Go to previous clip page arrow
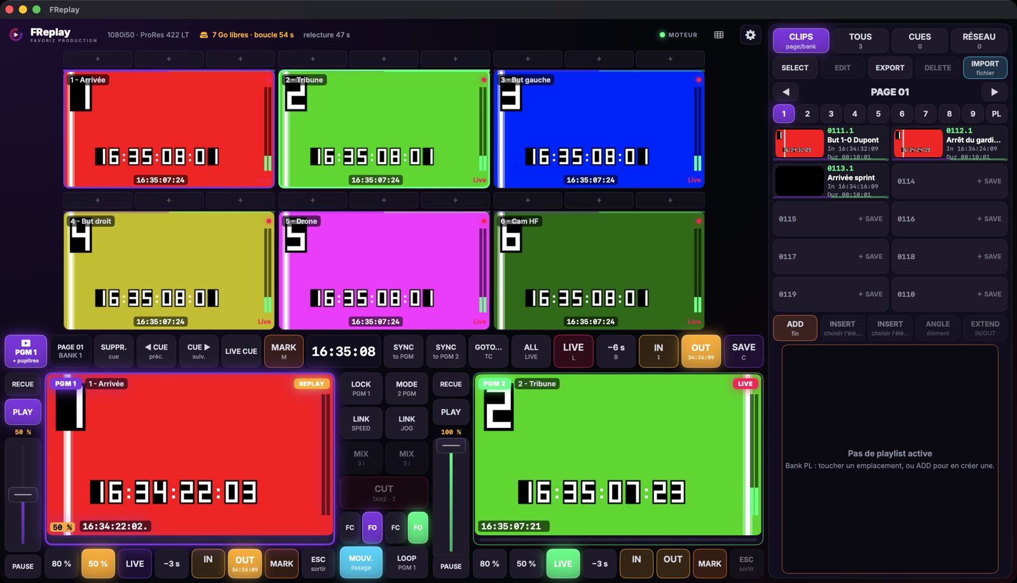 tap(786, 92)
